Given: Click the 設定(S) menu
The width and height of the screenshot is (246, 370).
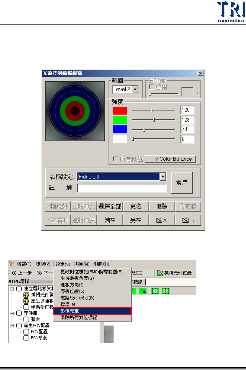Looking at the screenshot, I should click(63, 264).
